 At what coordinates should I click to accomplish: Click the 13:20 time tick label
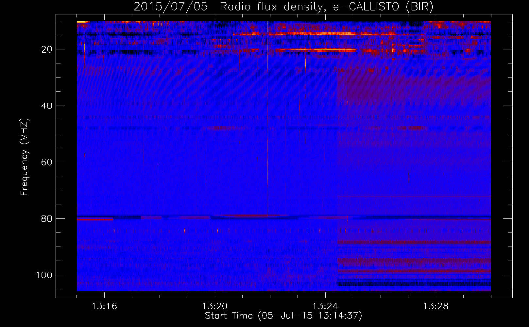pyautogui.click(x=215, y=306)
